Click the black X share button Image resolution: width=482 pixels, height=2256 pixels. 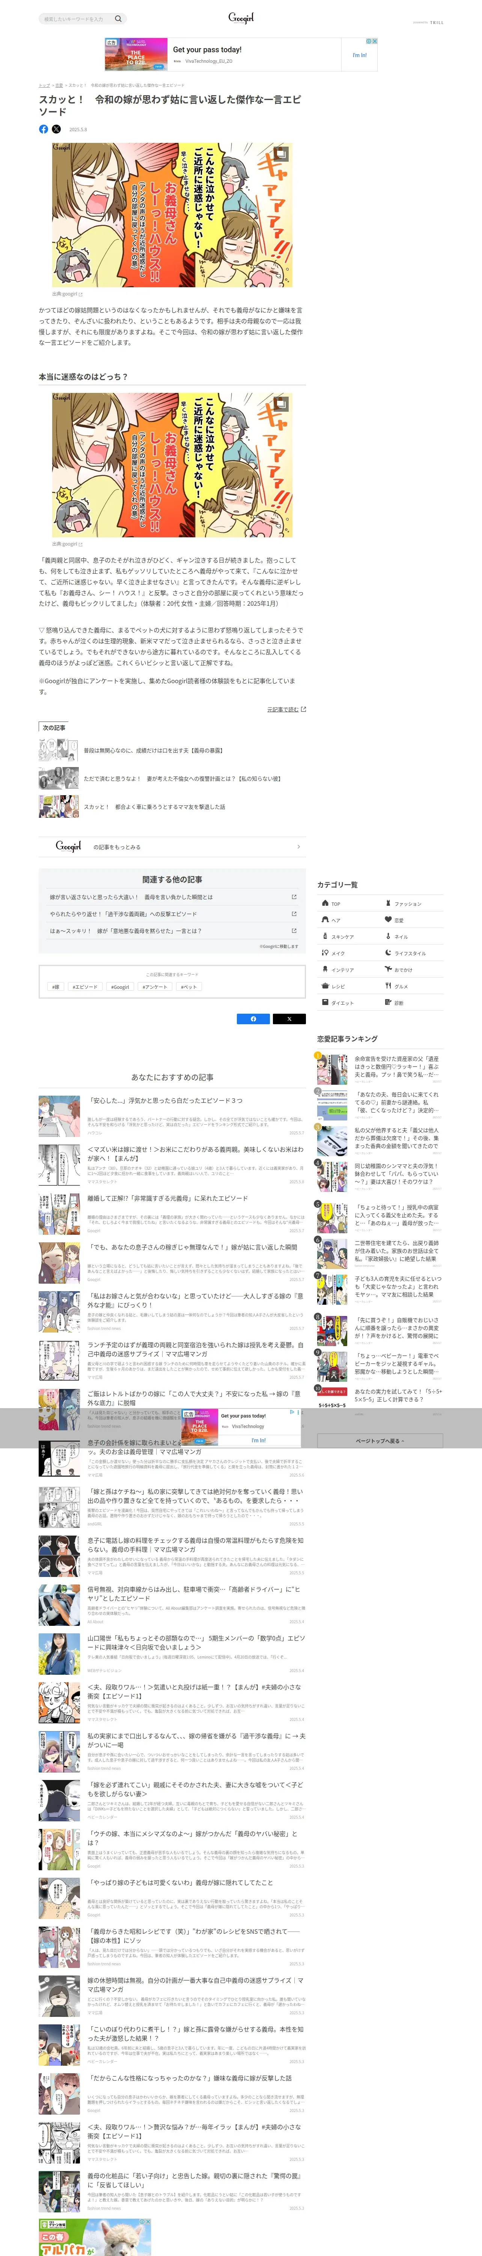click(x=289, y=1019)
